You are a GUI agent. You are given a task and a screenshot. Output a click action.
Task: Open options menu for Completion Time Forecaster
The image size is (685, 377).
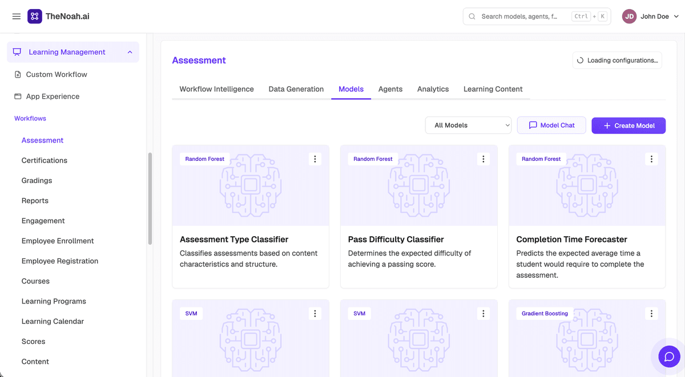[x=652, y=159]
